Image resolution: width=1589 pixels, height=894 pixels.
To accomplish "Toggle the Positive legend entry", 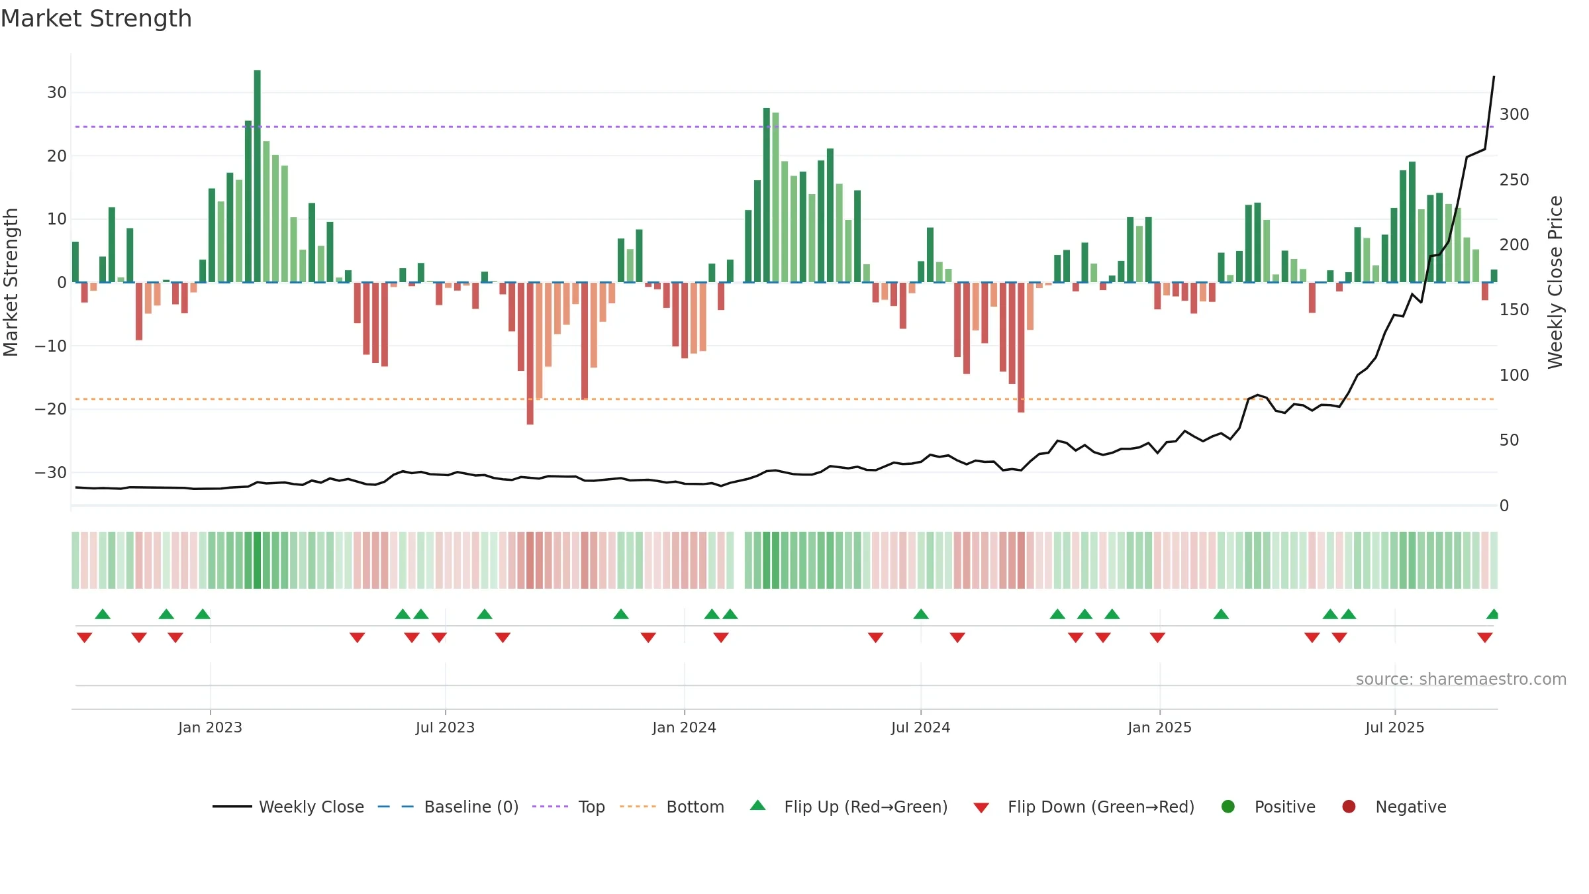I will [1268, 807].
